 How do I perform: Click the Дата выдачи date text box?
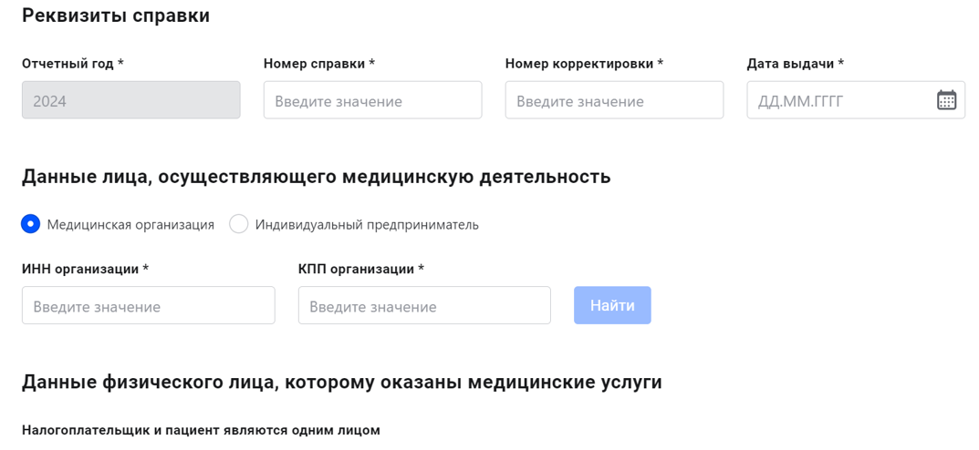click(x=839, y=101)
